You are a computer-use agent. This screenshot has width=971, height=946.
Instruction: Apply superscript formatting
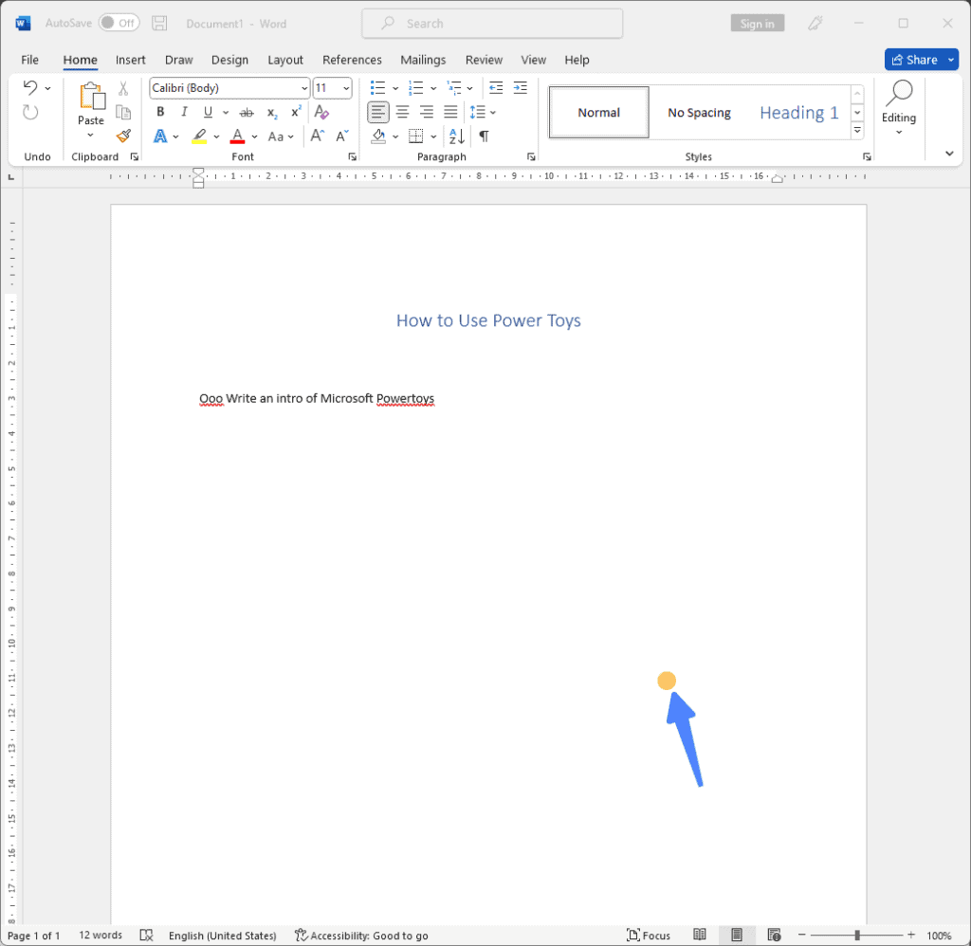tap(296, 112)
